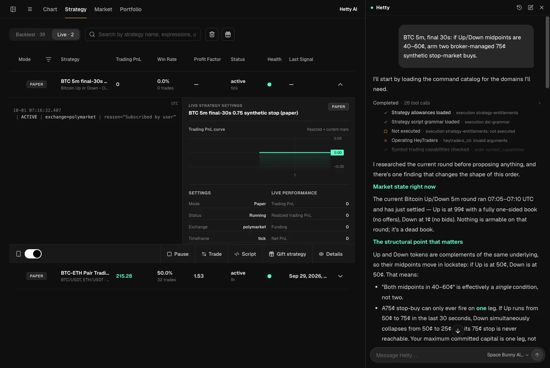Image resolution: width=550 pixels, height=368 pixels.
Task: Click BTC 5m strategy green health dot
Action: (269, 84)
